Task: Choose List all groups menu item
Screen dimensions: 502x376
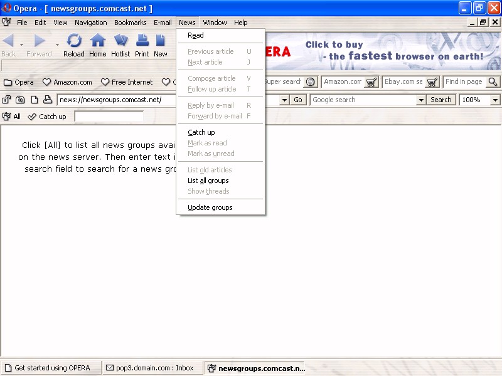Action: coord(221,180)
